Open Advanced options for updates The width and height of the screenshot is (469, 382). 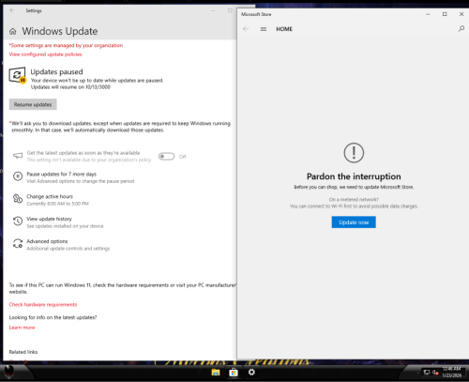61,245
